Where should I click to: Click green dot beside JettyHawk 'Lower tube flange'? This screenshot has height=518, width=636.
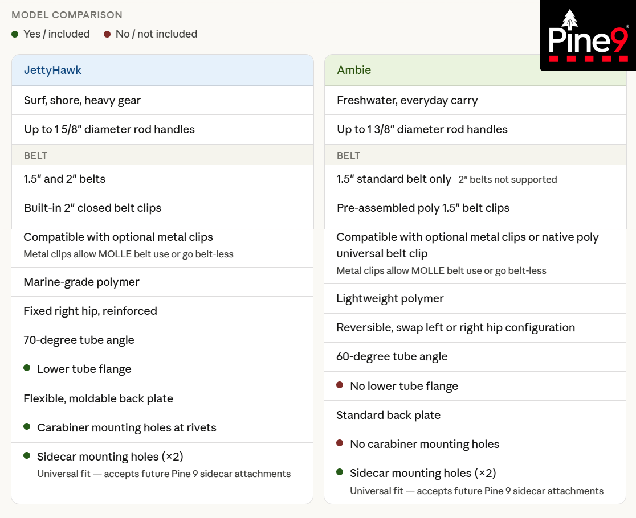[27, 368]
